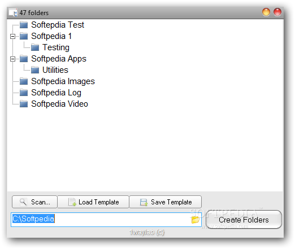Open the Scan... button

[x=34, y=202]
